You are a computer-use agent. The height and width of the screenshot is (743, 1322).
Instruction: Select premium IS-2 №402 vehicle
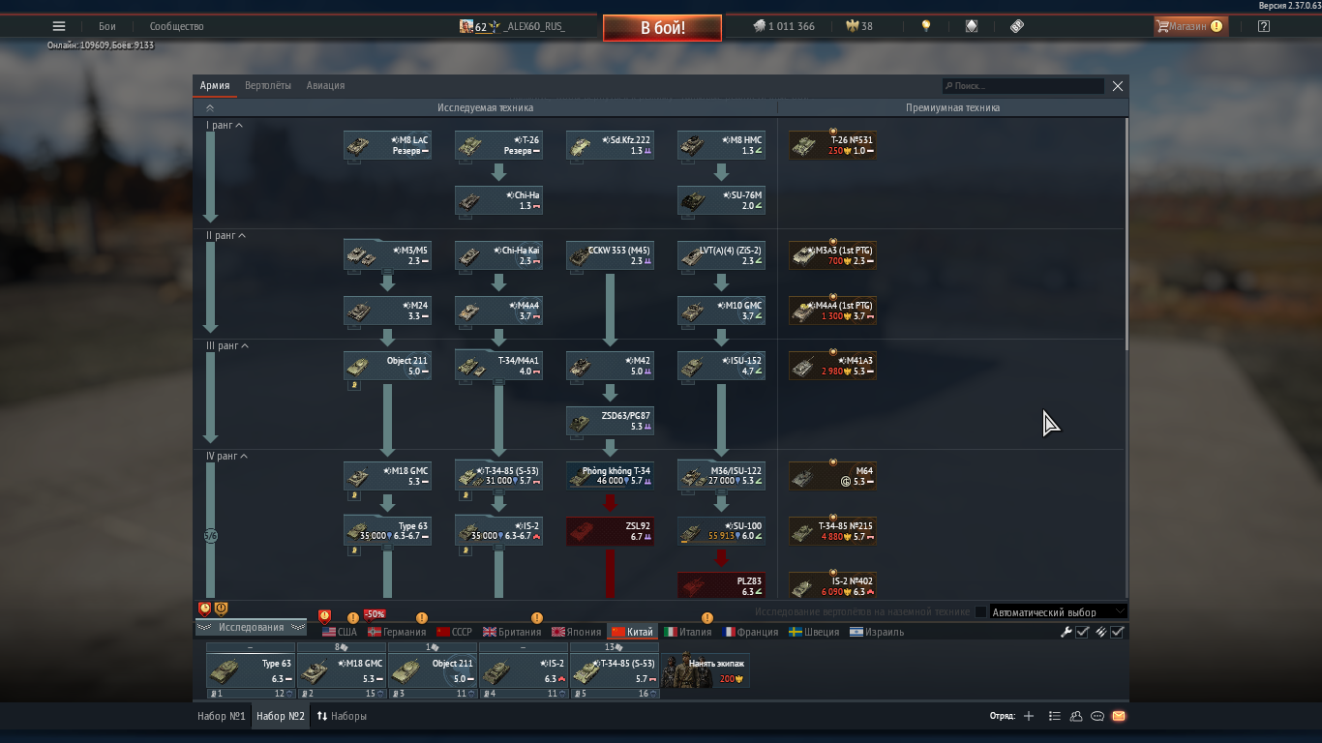click(832, 586)
